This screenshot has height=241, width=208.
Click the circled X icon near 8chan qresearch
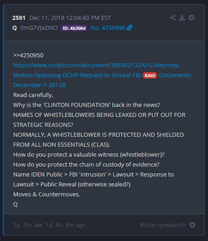[192, 225]
